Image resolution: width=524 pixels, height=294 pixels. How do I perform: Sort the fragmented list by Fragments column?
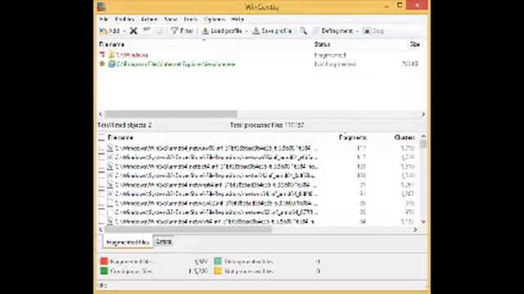coord(353,137)
